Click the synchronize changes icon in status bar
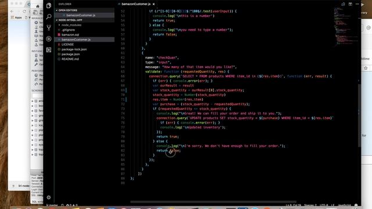 click(x=62, y=205)
